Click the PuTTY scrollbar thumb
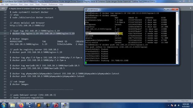The height and width of the screenshot is (108, 193). pyautogui.click(x=177, y=55)
